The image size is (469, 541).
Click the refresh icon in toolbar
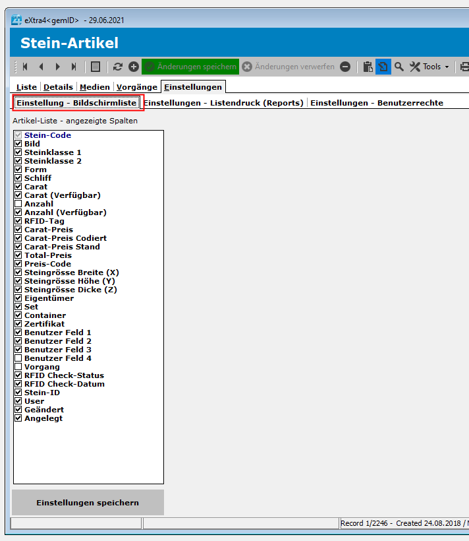pyautogui.click(x=118, y=67)
